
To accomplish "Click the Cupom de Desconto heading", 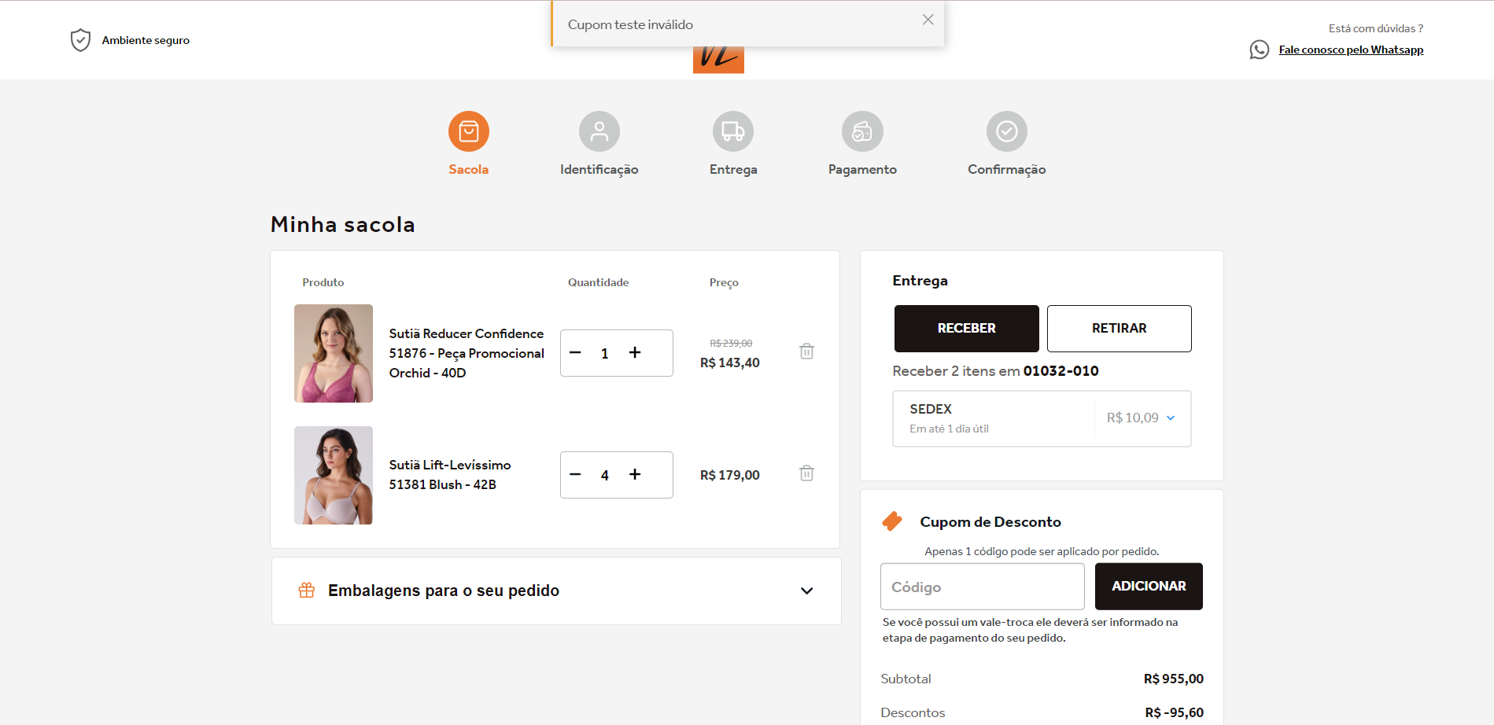I will click(990, 522).
